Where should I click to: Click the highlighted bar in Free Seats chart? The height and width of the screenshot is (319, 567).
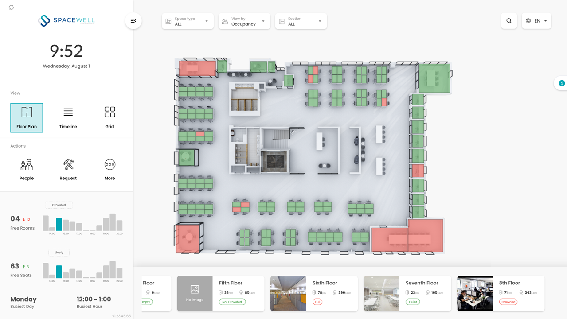point(59,272)
